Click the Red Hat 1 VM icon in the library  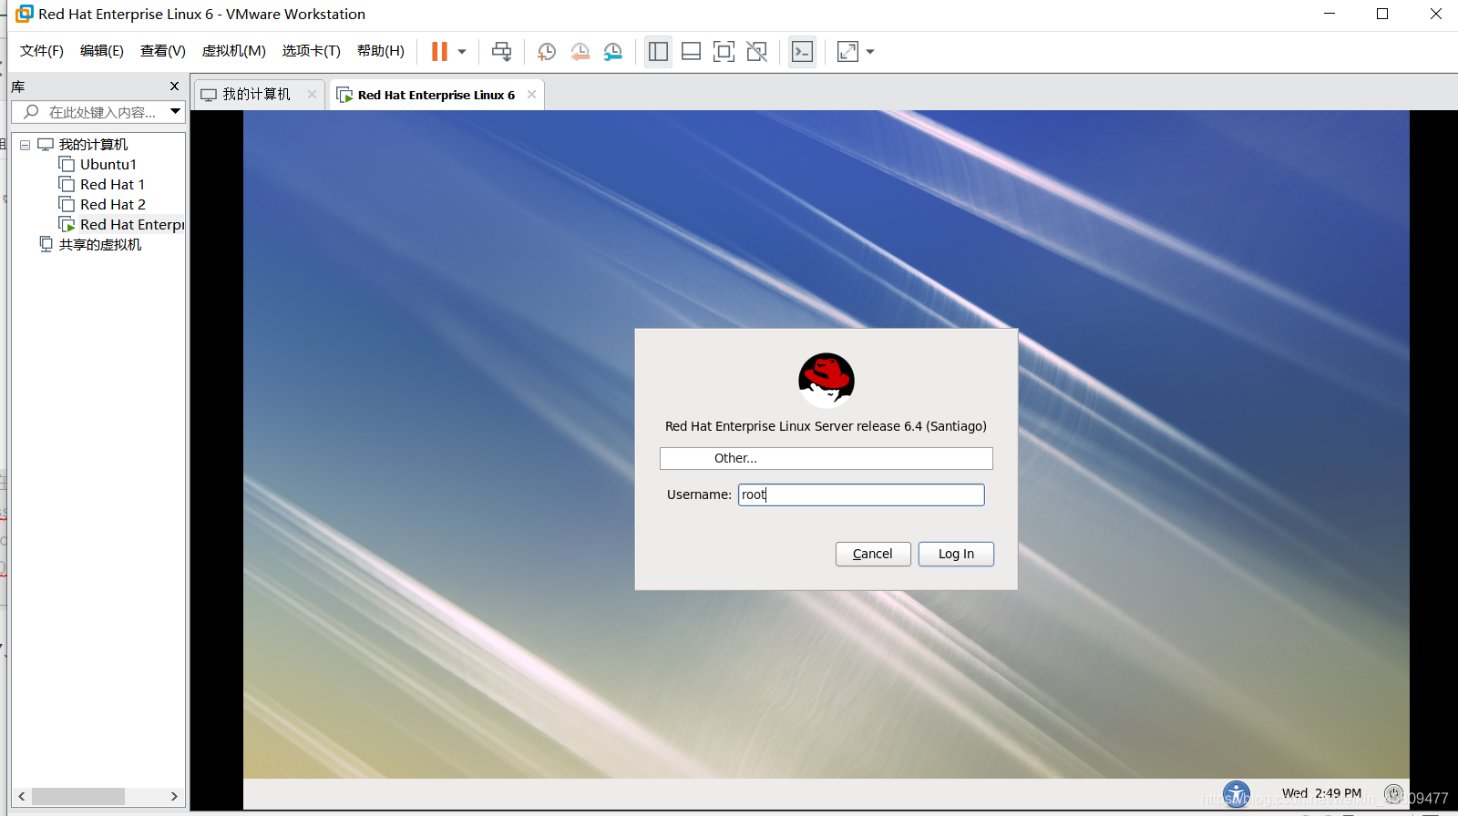[67, 184]
